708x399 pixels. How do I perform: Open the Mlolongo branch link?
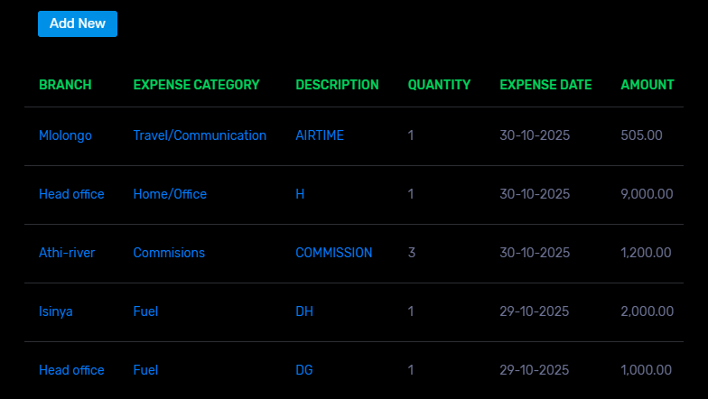click(x=65, y=135)
